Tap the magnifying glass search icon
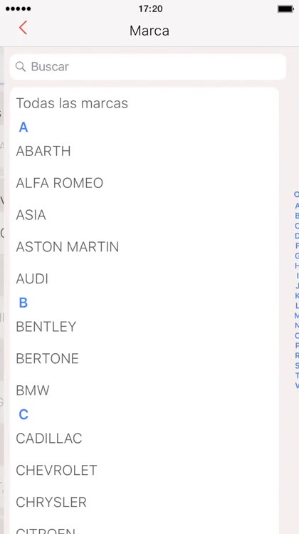Viewport: 299px width, 534px height. (21, 66)
